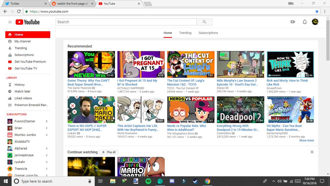Click the Windows search box
Screen dimensions: 330x186
[x=53, y=181]
